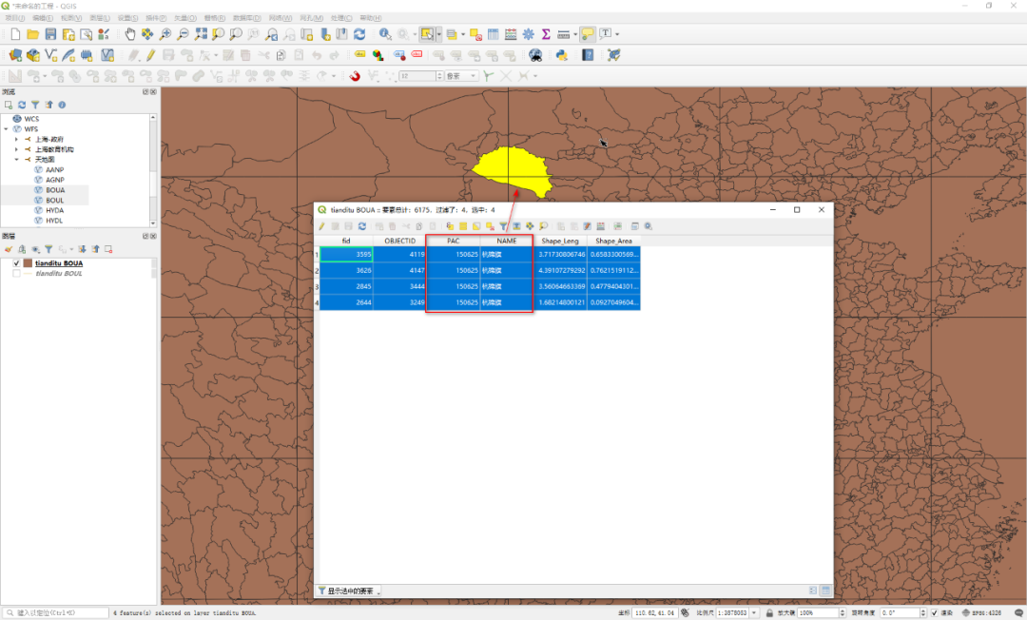The height and width of the screenshot is (620, 1027).
Task: Select all features in the attribute table toolbar
Action: (x=463, y=226)
